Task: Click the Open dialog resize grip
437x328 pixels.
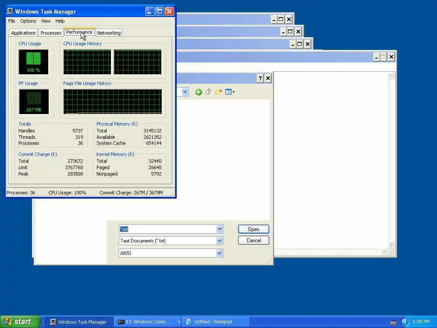Action: tap(269, 261)
